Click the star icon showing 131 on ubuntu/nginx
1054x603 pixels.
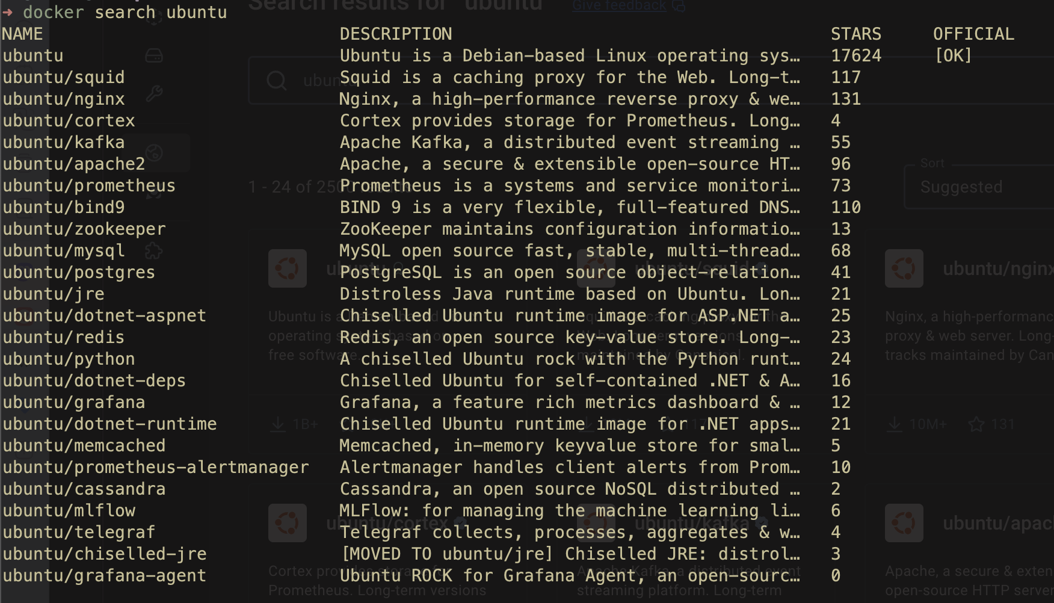pyautogui.click(x=976, y=424)
